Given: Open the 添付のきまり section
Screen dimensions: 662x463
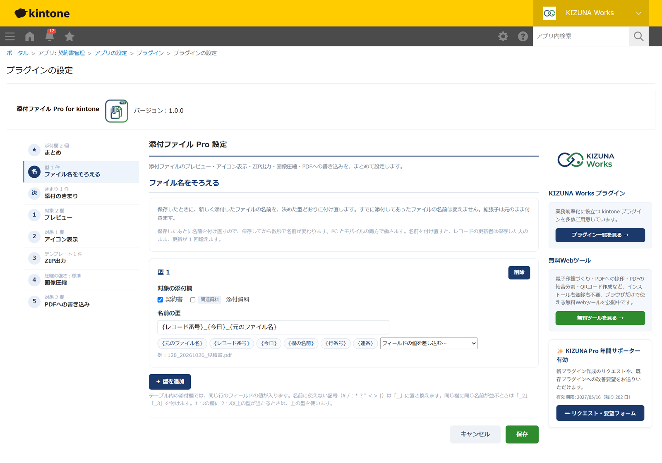Looking at the screenshot, I should coord(81,193).
